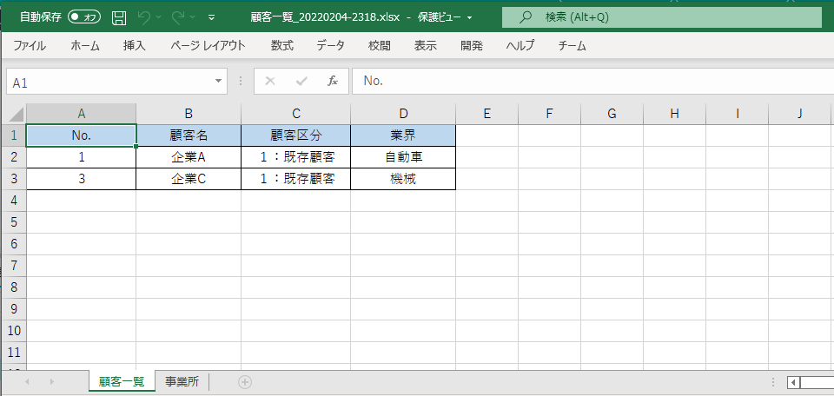Screen dimensions: 834x396
Task: Click the Redo arrow icon
Action: coord(177,17)
